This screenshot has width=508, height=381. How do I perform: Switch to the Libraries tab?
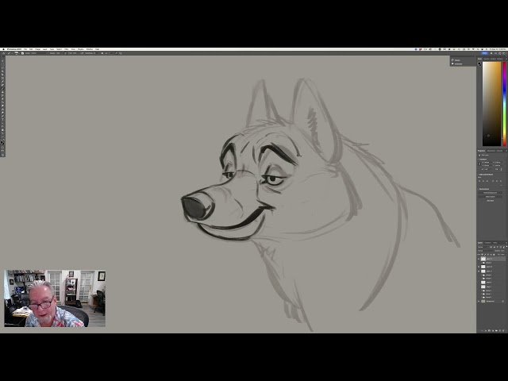[x=499, y=151]
